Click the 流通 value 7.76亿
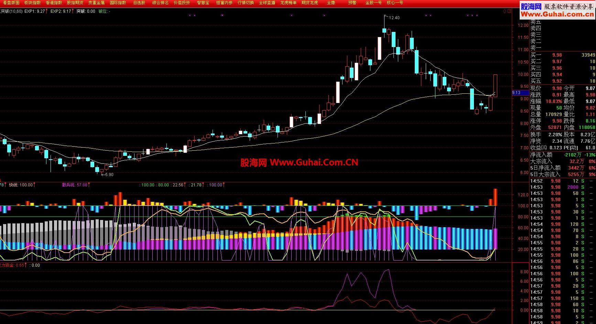Image resolution: width=596 pixels, height=324 pixels. point(588,141)
